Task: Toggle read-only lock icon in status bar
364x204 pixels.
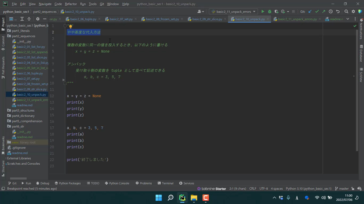Action: (x=353, y=189)
